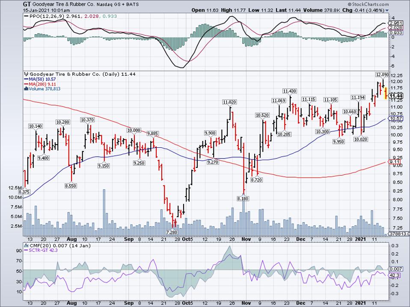This screenshot has width=410, height=307.
Task: Click the 11.020 peak label
Action: click(x=229, y=102)
